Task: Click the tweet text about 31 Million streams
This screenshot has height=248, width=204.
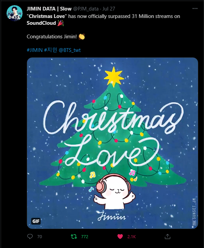Action: click(103, 20)
